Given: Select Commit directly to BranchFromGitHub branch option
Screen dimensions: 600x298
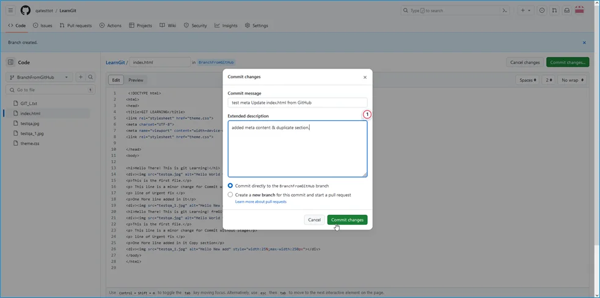Looking at the screenshot, I should tap(230, 186).
